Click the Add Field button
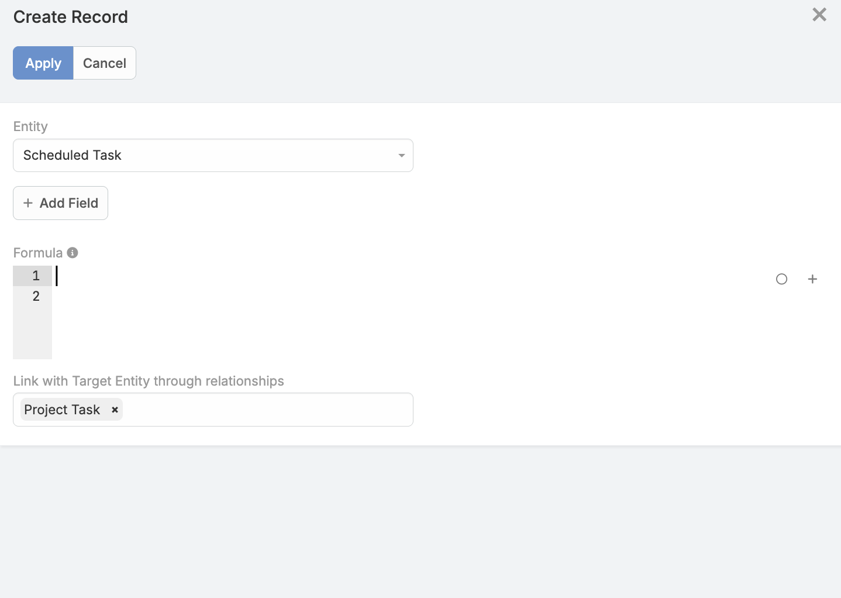 point(60,203)
